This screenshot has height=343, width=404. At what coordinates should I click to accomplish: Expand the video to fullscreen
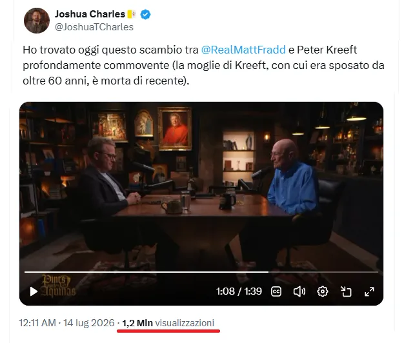tap(369, 291)
